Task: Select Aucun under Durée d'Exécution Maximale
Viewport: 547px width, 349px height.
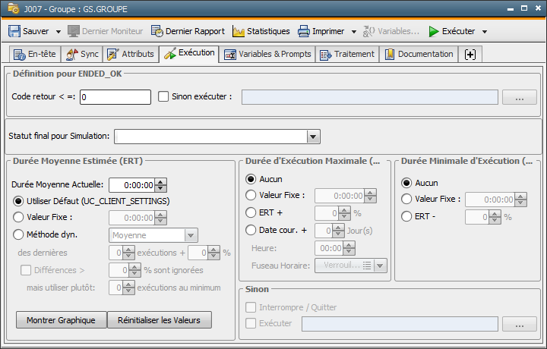Action: pos(251,179)
